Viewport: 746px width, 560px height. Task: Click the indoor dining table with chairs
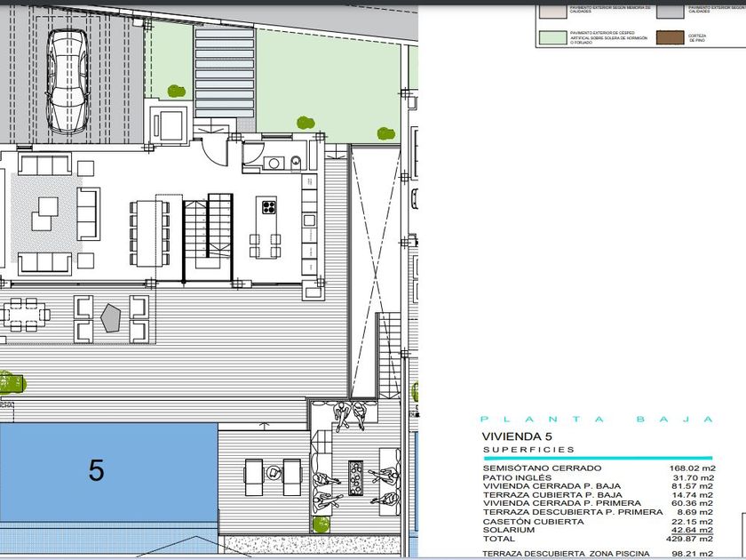[x=149, y=231]
